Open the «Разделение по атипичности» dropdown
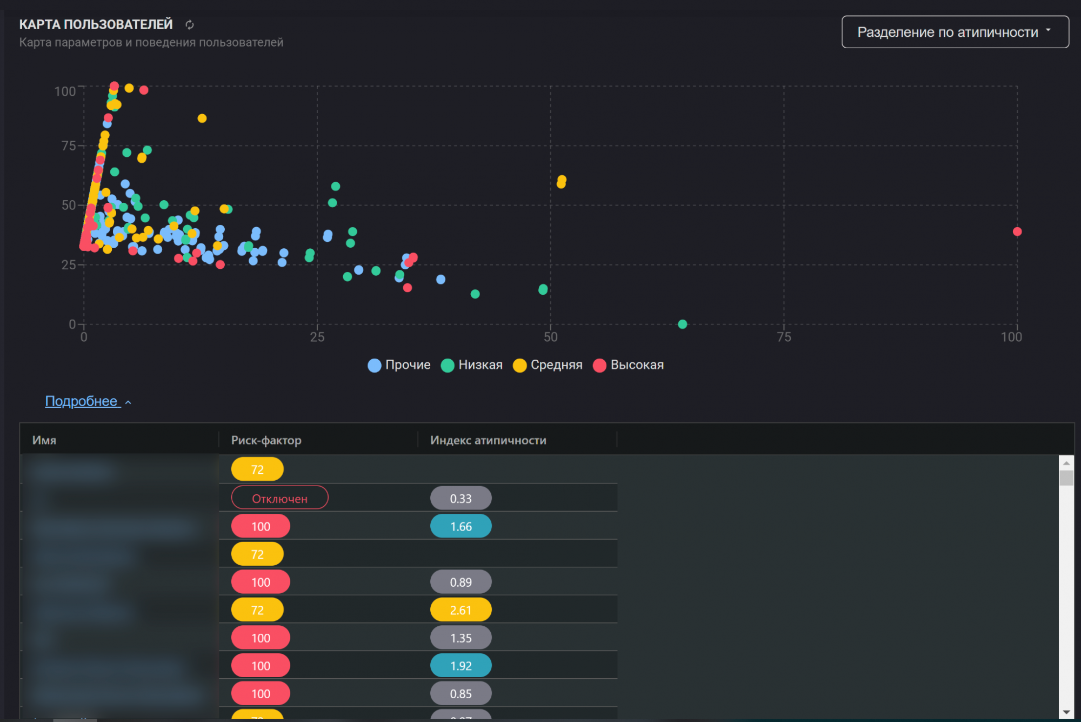The width and height of the screenshot is (1081, 722). 955,32
